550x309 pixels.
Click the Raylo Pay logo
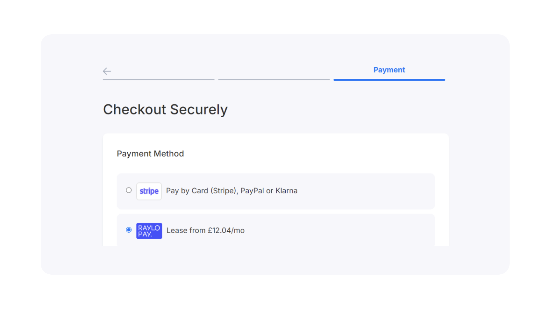click(149, 231)
